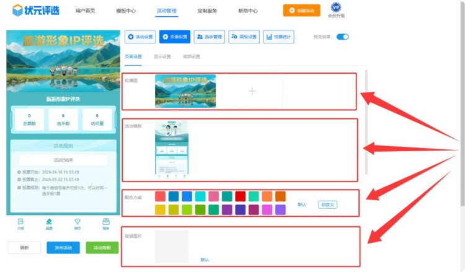Viewport: 465px width, 272px height.
Task: Click the green 活动海报 button
Action: 102,248
